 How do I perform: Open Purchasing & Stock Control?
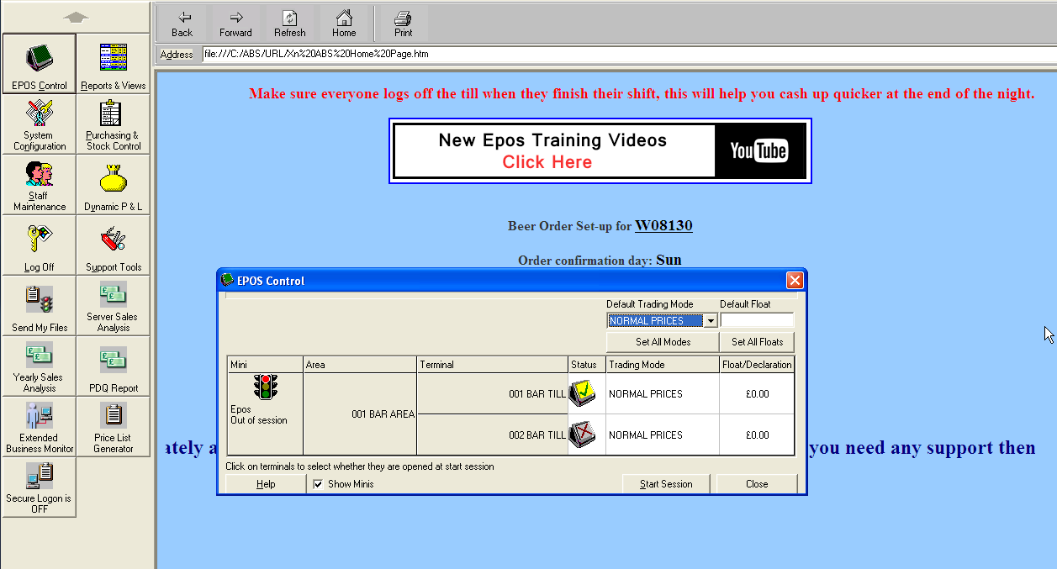pyautogui.click(x=114, y=124)
